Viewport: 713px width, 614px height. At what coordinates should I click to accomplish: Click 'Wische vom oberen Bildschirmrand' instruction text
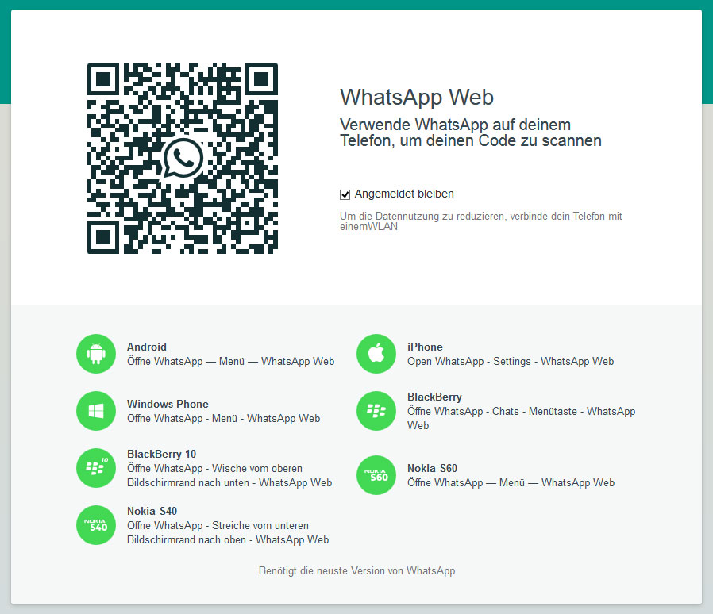coord(229,475)
